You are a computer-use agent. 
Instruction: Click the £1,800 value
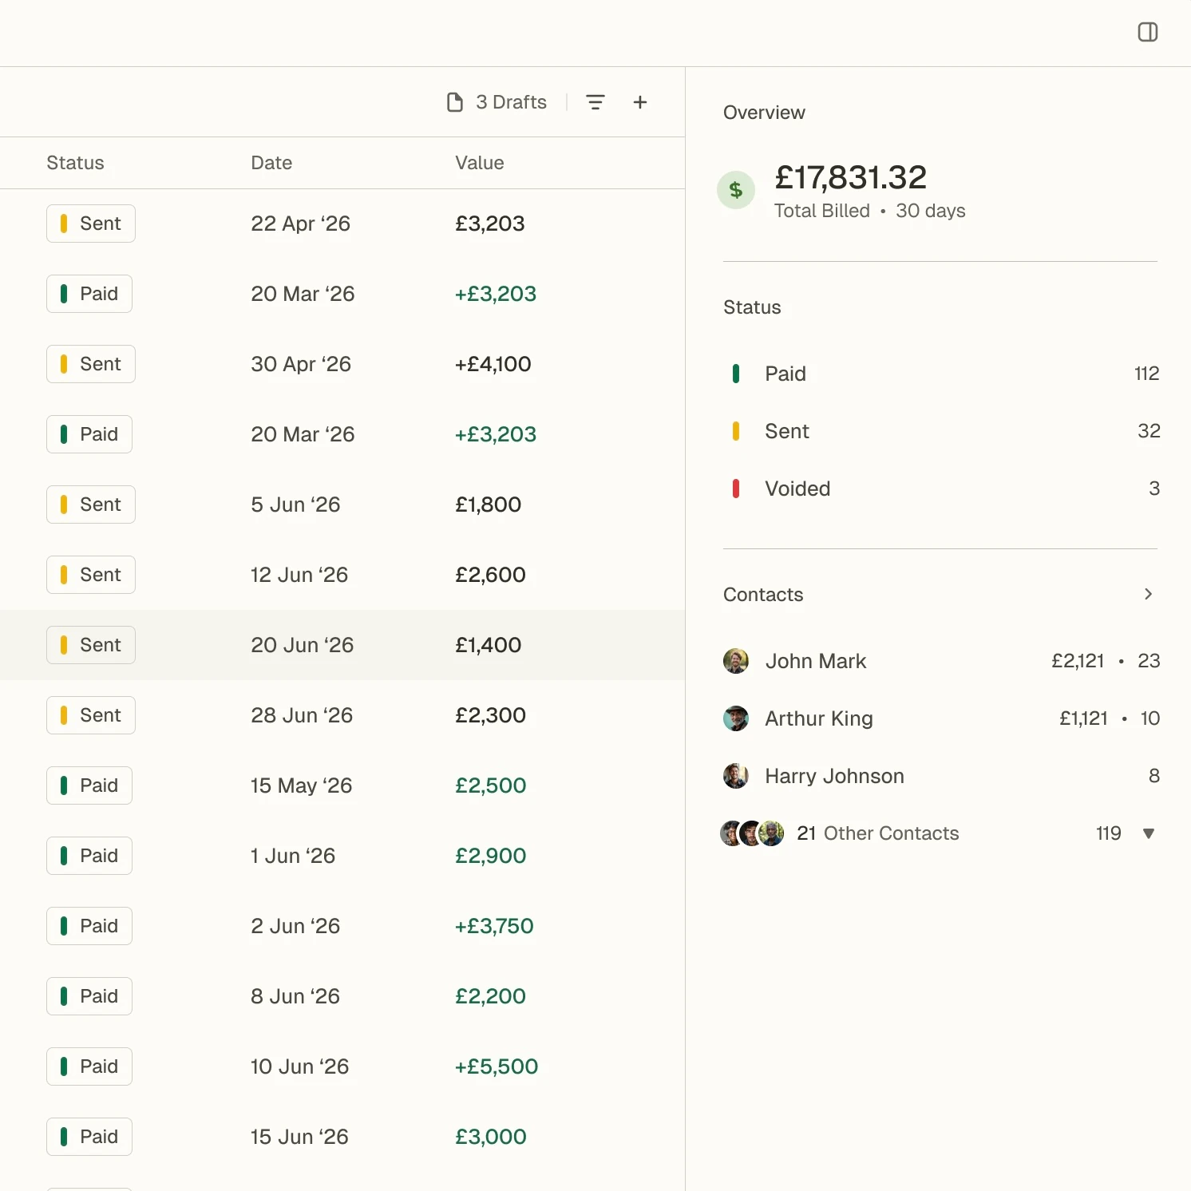(489, 504)
